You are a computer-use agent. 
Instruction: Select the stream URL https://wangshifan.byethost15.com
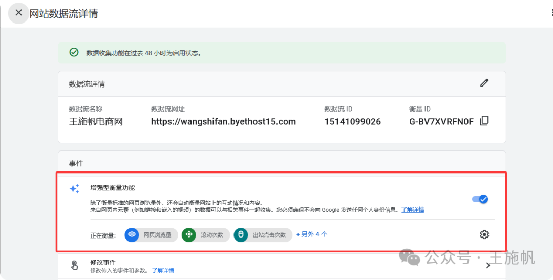tap(223, 122)
